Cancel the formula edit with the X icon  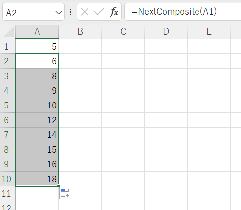tap(85, 12)
